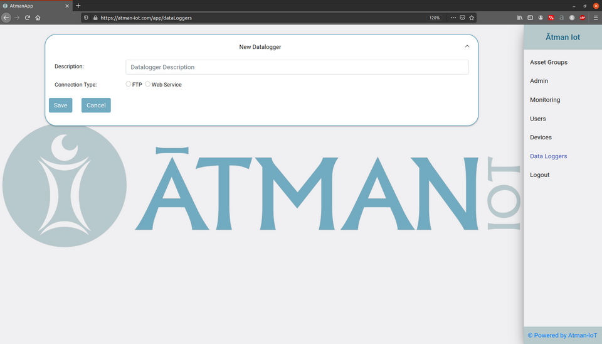Select the FTP connection type

(128, 83)
